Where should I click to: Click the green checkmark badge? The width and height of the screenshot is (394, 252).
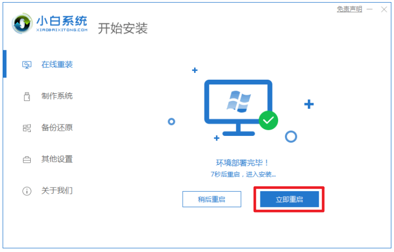(x=268, y=120)
